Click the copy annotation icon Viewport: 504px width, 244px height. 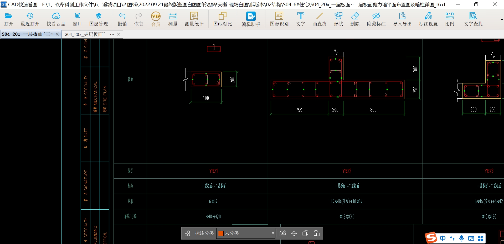pyautogui.click(x=305, y=233)
